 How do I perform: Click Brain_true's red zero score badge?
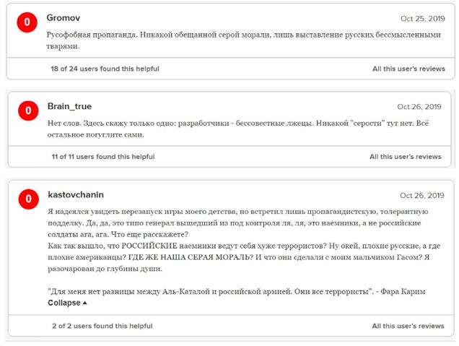(x=28, y=111)
